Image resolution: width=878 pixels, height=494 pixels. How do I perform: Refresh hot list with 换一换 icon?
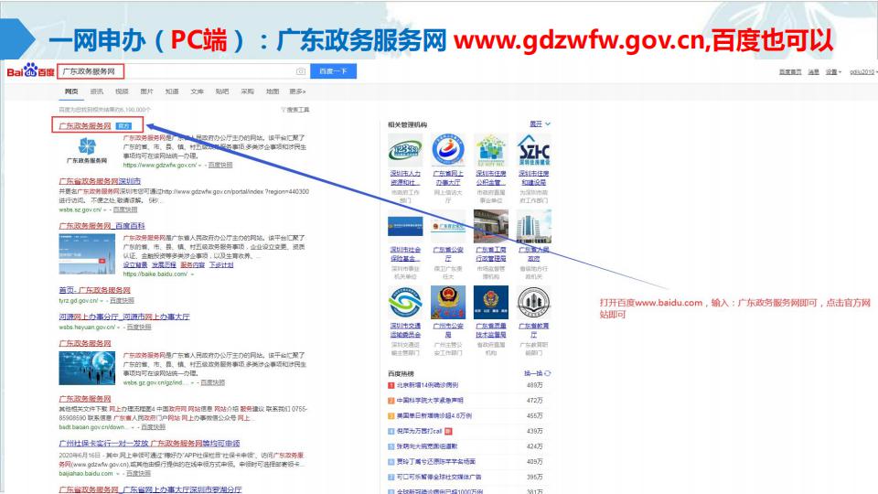click(x=548, y=373)
